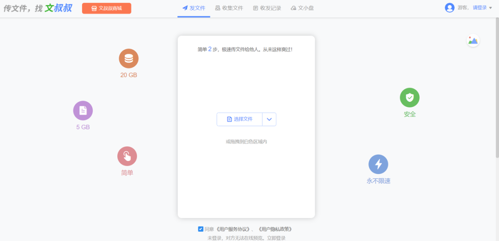Open the 《用户隐私政策》 link
The height and width of the screenshot is (241, 499).
point(275,229)
